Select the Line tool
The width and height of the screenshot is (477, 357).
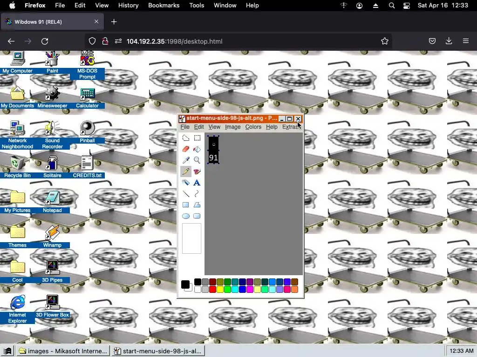(x=186, y=194)
